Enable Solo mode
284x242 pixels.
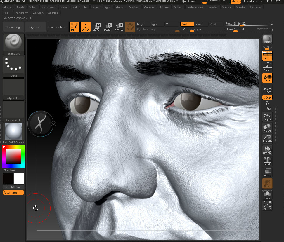pos(267,195)
